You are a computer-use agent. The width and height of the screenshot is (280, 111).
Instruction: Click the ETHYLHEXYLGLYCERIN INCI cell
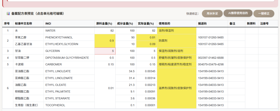(x=69, y=44)
